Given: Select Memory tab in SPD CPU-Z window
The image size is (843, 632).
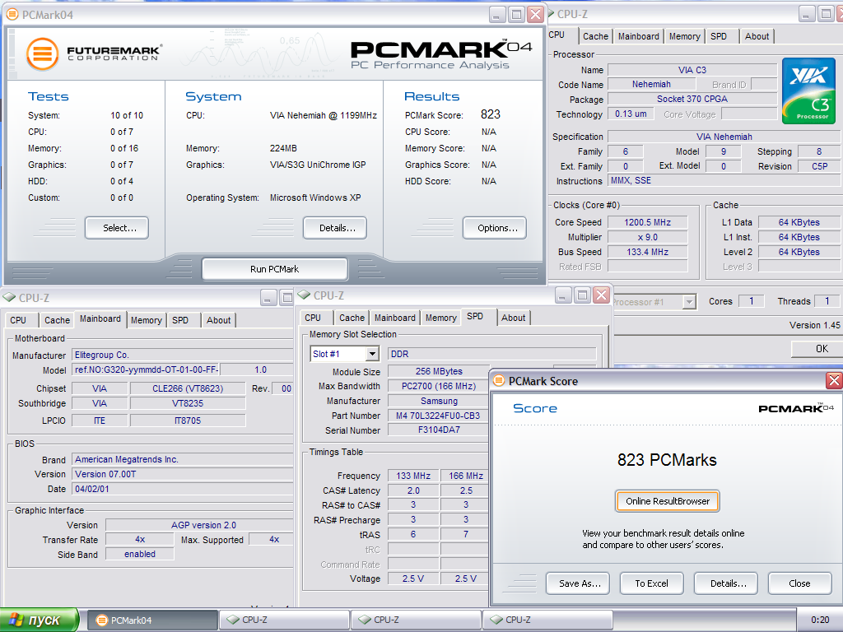Looking at the screenshot, I should click(x=441, y=318).
